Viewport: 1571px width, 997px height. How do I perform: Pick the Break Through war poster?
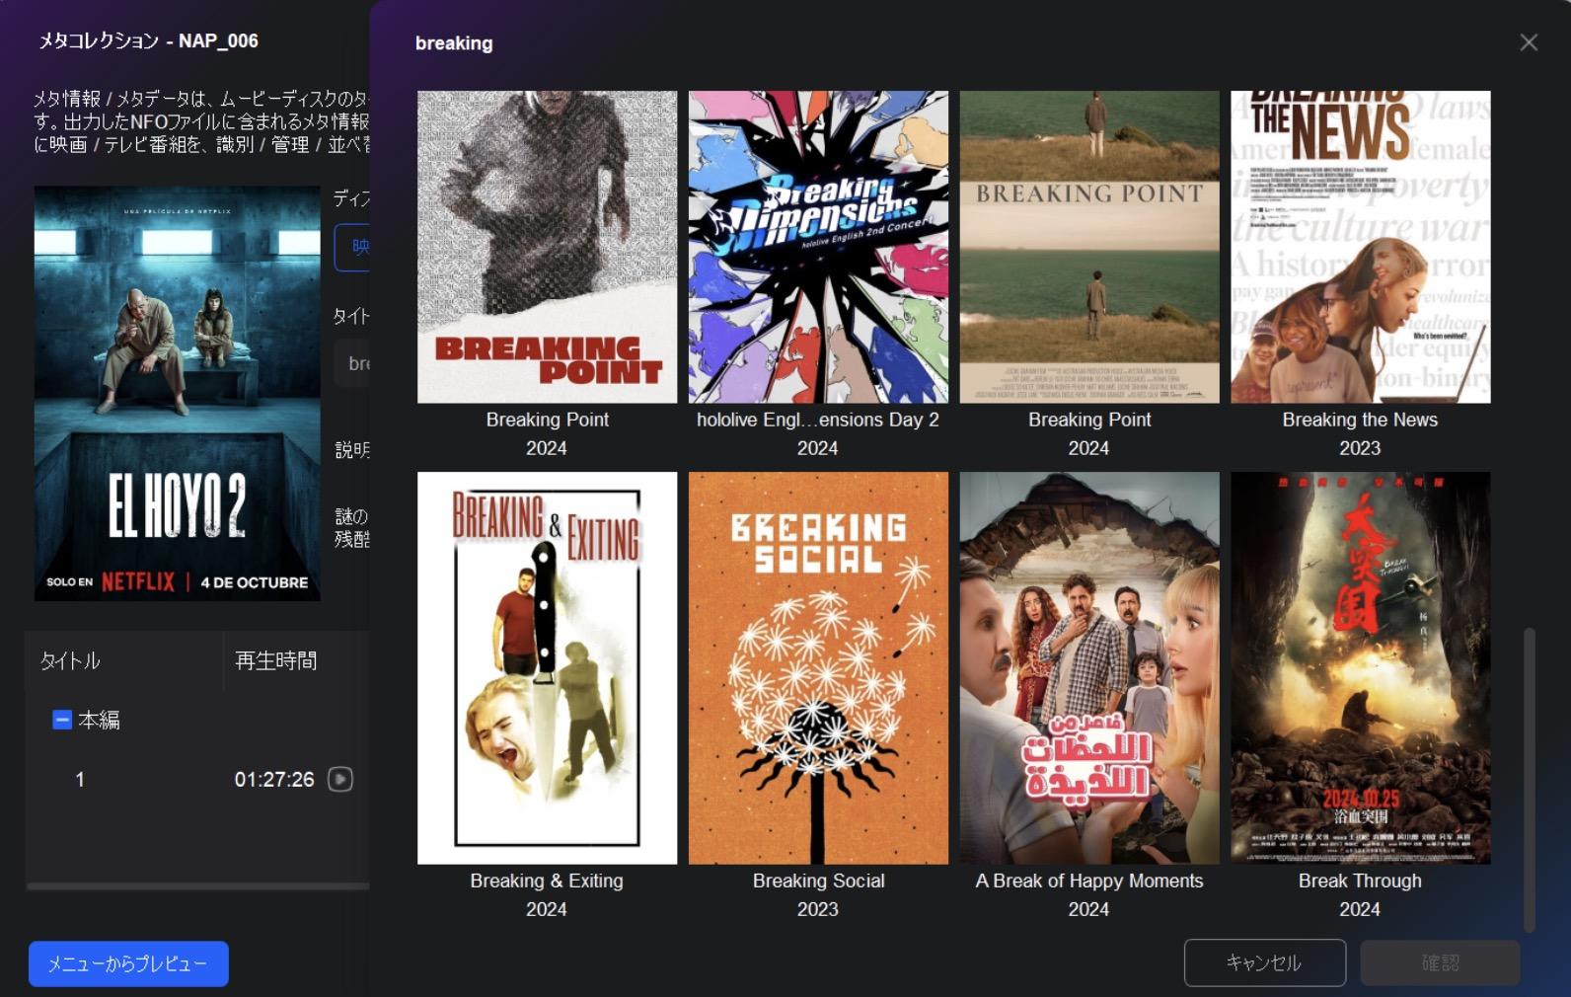(x=1360, y=667)
